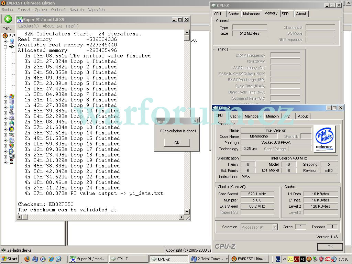Click the floppy disk quick launch icon
Image resolution: width=352 pixels, height=264 pixels.
click(x=35, y=259)
